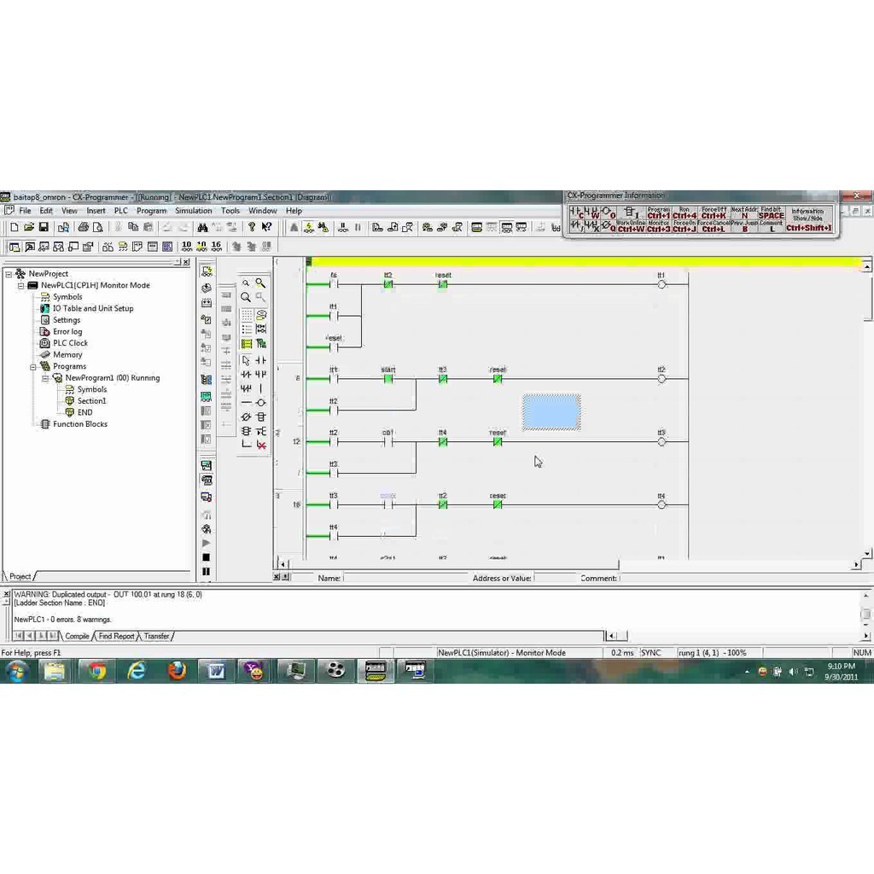Image resolution: width=874 pixels, height=874 pixels.
Task: Select Function Blocks in the tree
Action: [80, 424]
